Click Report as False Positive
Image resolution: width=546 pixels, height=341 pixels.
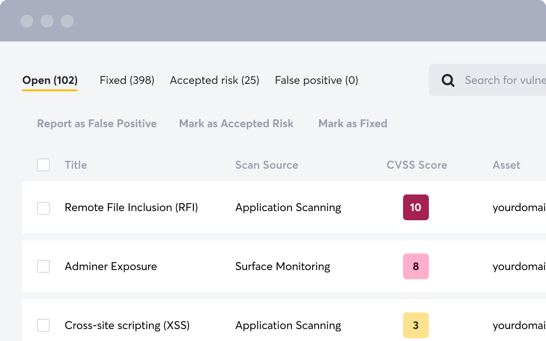coord(97,123)
